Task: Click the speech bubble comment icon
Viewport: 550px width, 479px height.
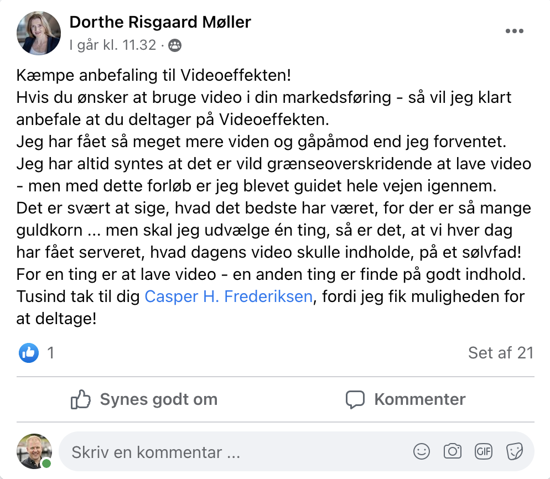Action: tap(355, 399)
